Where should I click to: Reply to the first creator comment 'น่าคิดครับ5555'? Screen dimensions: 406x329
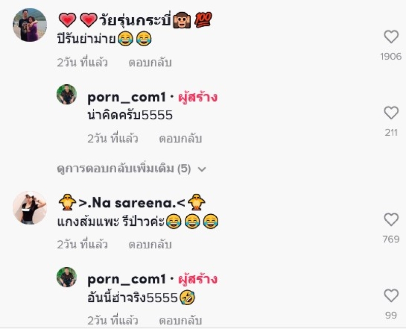coord(181,139)
